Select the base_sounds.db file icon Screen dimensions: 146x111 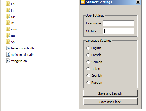[8, 48]
